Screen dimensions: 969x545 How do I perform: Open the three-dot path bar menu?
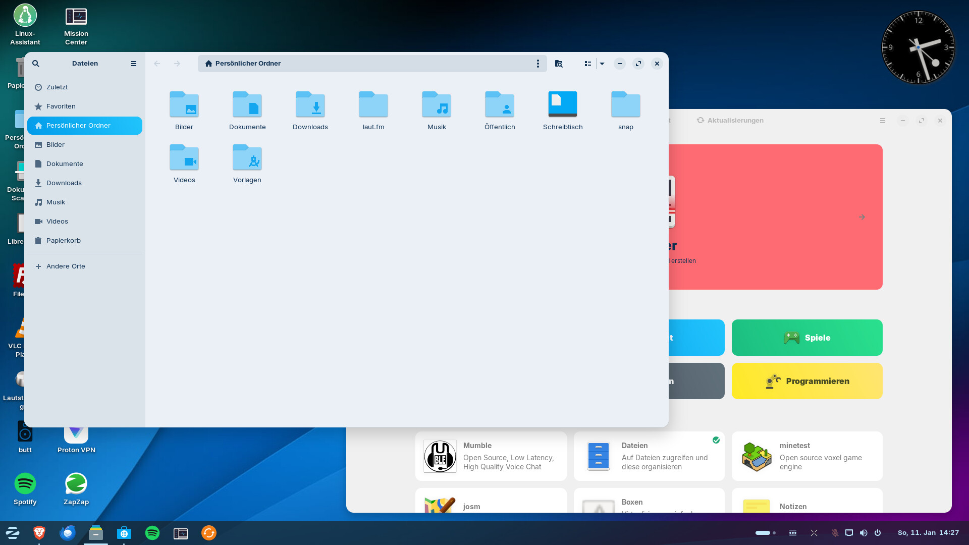(538, 64)
